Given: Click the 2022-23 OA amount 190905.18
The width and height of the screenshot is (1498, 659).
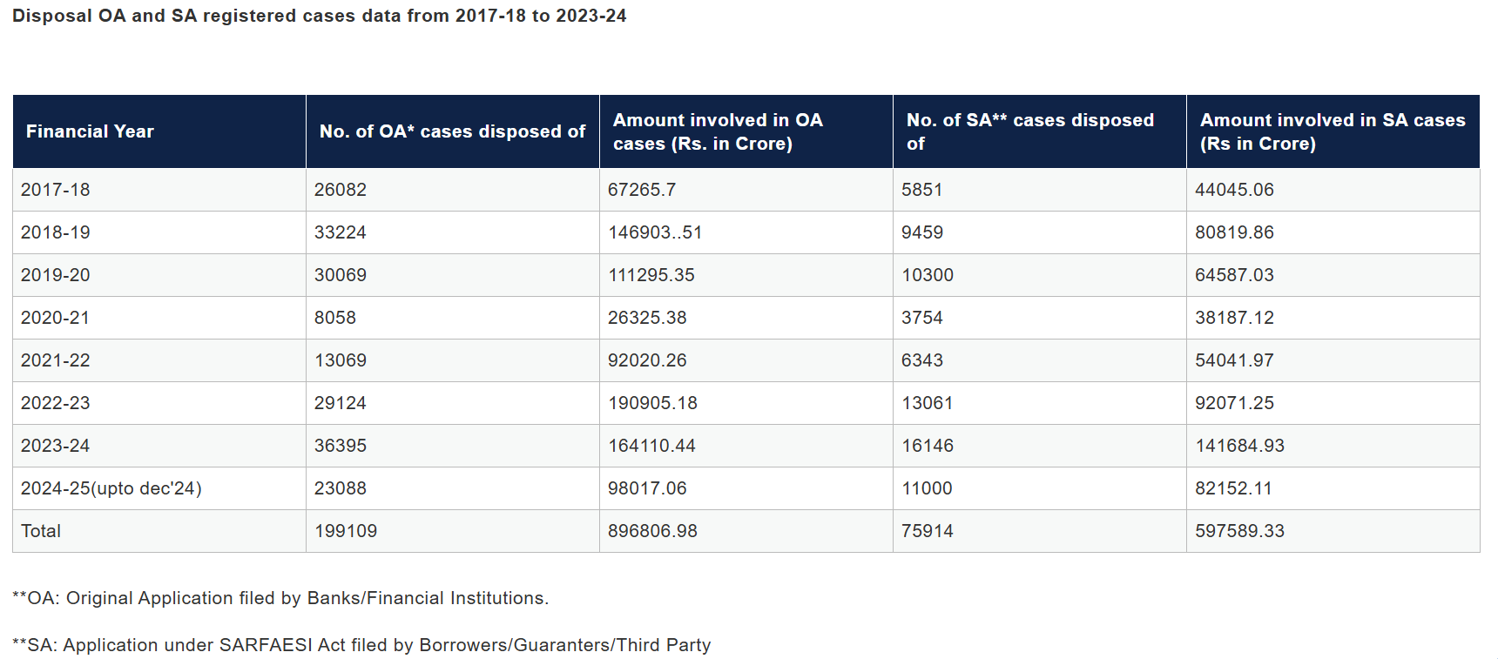Looking at the screenshot, I should [652, 403].
